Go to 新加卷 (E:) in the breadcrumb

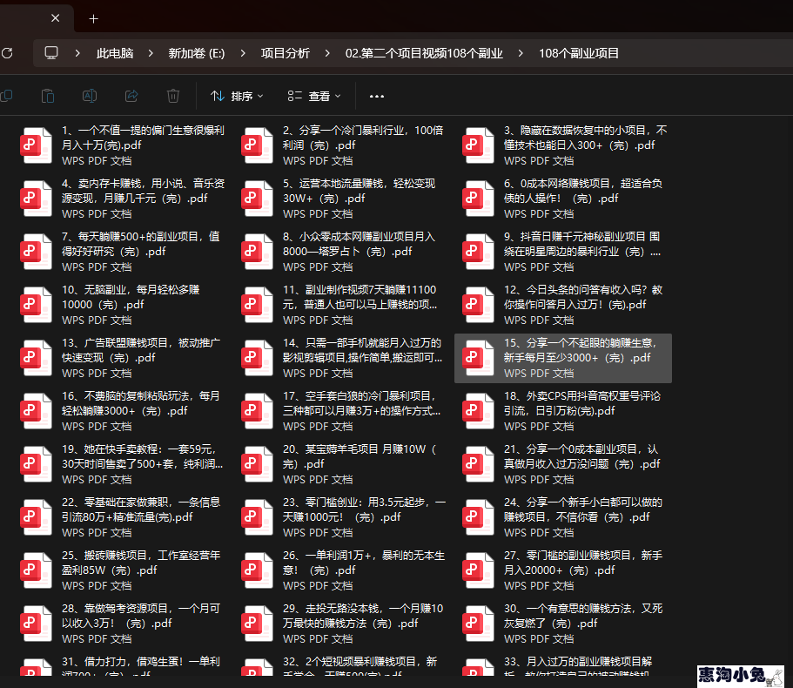pyautogui.click(x=196, y=53)
